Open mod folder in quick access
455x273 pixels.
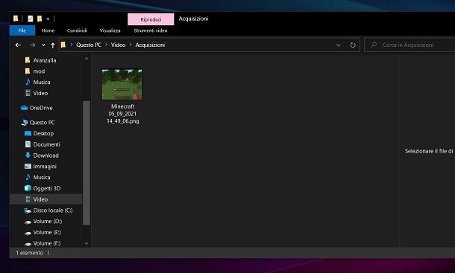click(x=39, y=71)
